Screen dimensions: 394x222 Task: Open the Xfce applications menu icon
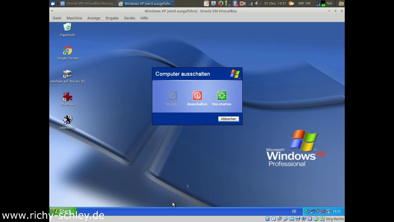point(53,3)
